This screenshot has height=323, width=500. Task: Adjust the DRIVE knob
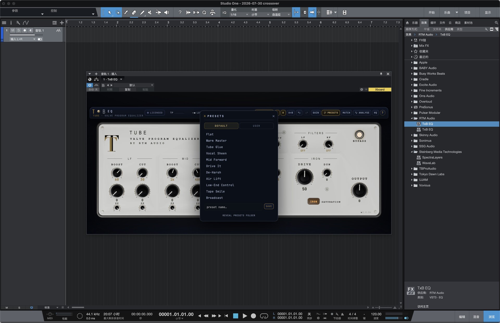click(x=304, y=177)
